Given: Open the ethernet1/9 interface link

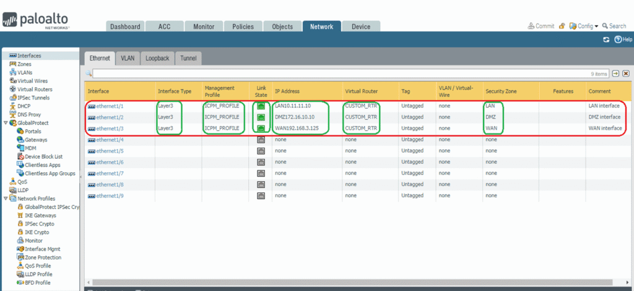Looking at the screenshot, I should 110,196.
